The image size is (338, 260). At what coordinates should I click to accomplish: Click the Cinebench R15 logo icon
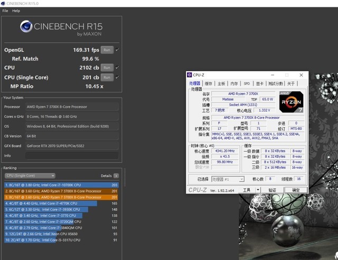click(x=26, y=26)
